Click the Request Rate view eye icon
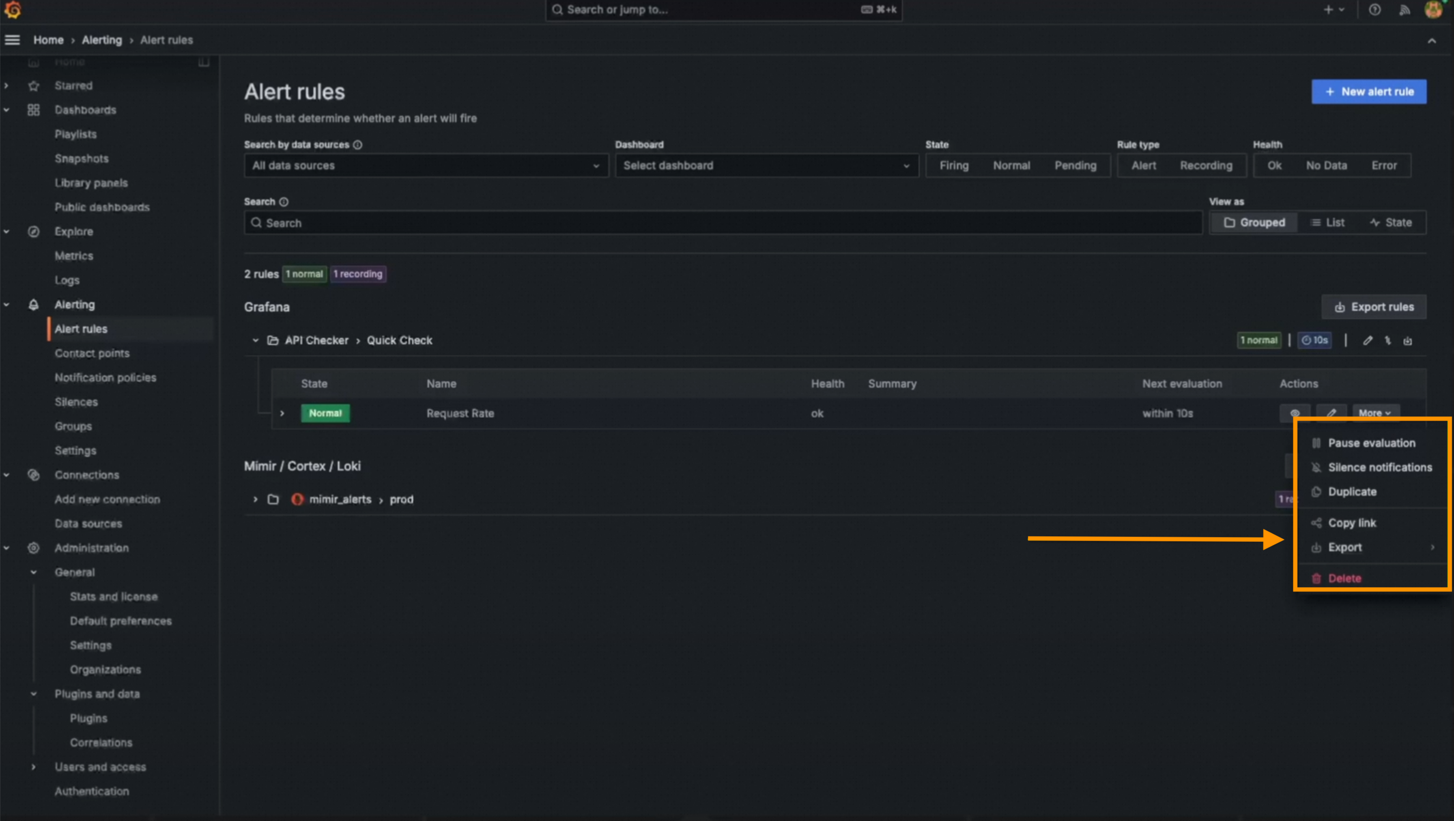Image resolution: width=1454 pixels, height=821 pixels. pyautogui.click(x=1295, y=413)
